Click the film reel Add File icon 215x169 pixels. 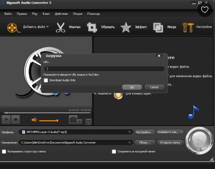[x=13, y=28]
